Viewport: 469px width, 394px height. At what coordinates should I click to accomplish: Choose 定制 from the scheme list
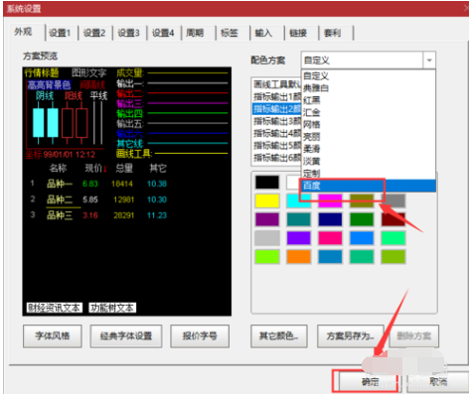[368, 174]
